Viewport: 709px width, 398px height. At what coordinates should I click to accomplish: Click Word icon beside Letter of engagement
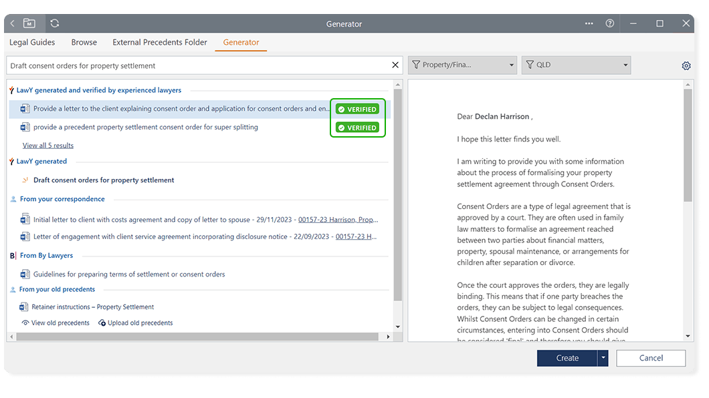coord(25,236)
